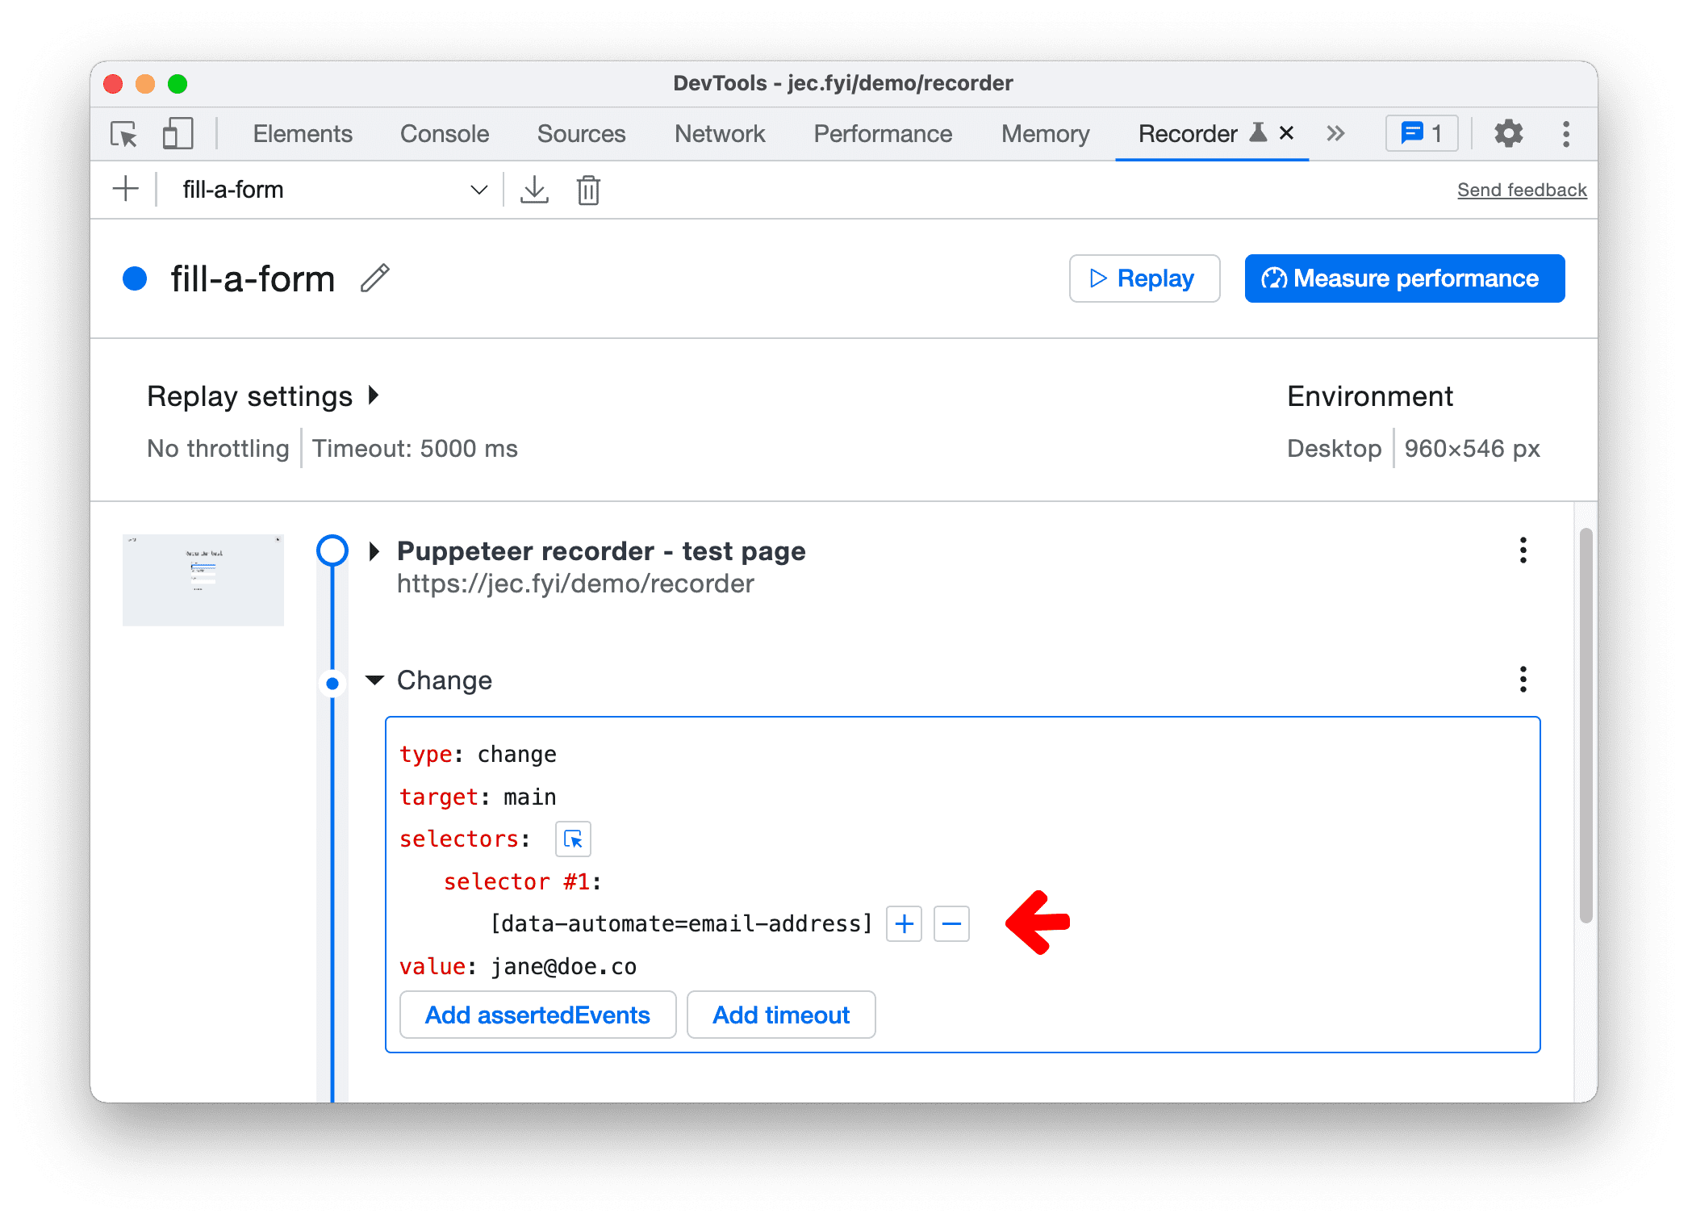Click Measure performance button
Image resolution: width=1688 pixels, height=1222 pixels.
(1400, 278)
